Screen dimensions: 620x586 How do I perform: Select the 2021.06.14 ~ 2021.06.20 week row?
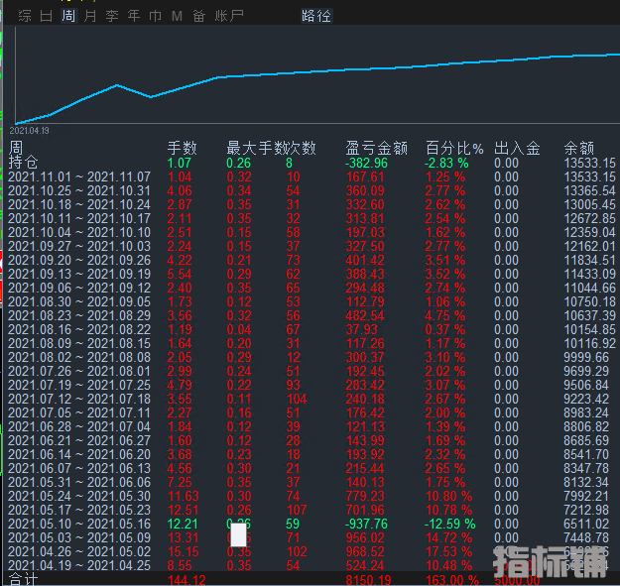point(311,454)
